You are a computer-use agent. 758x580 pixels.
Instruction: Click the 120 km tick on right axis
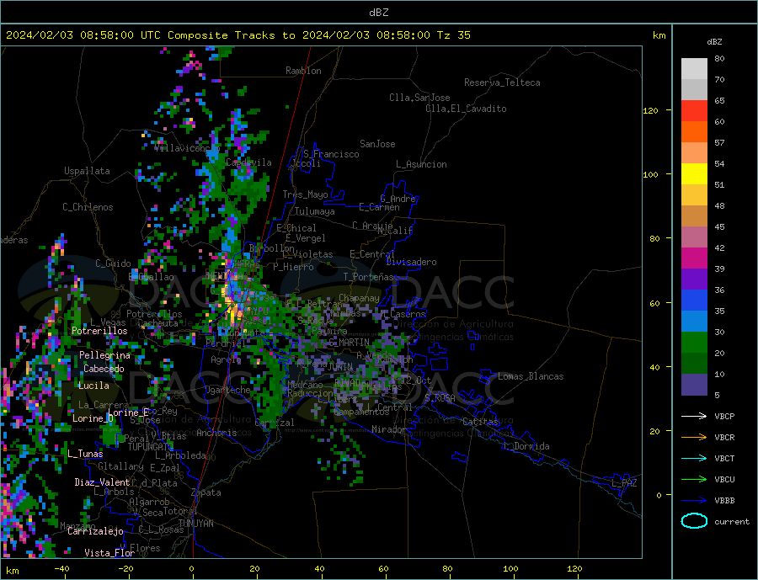pos(651,110)
